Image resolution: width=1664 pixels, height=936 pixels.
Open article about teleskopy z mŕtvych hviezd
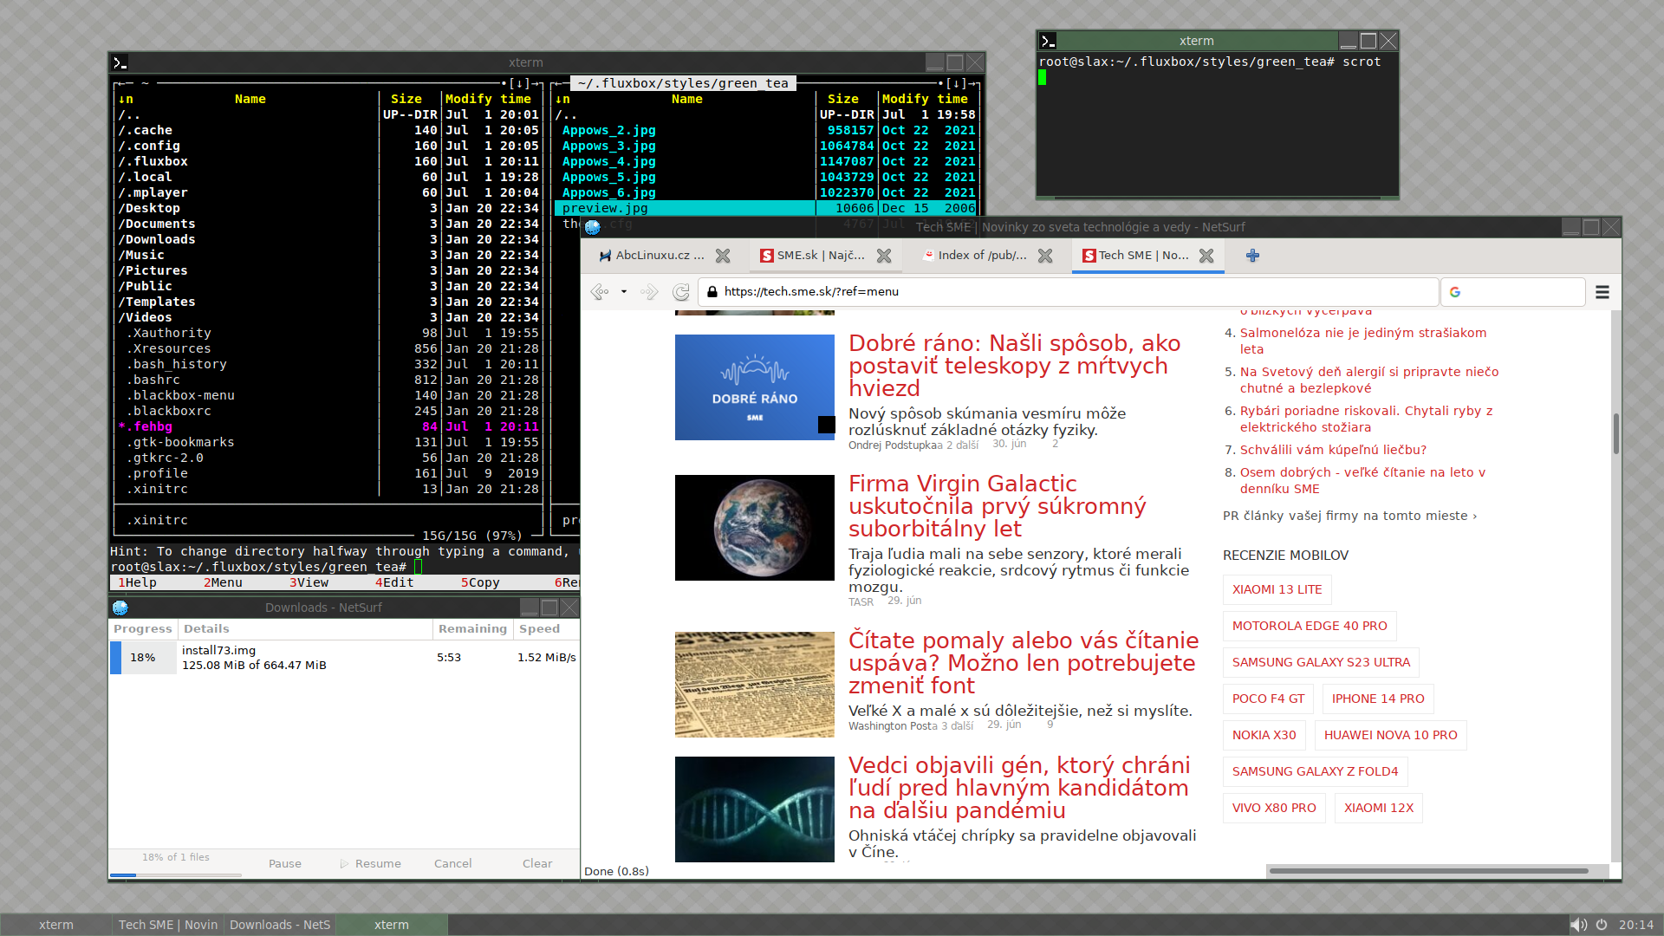(1014, 366)
